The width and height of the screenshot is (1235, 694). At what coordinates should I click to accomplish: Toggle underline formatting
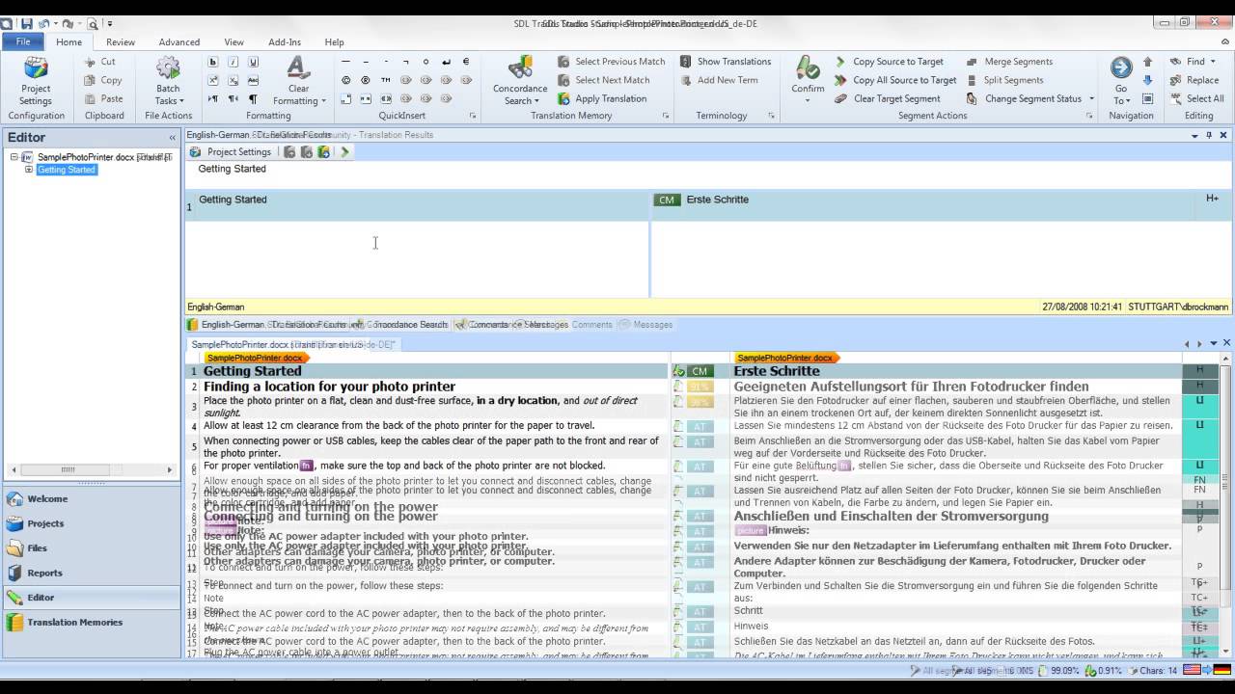pos(253,62)
